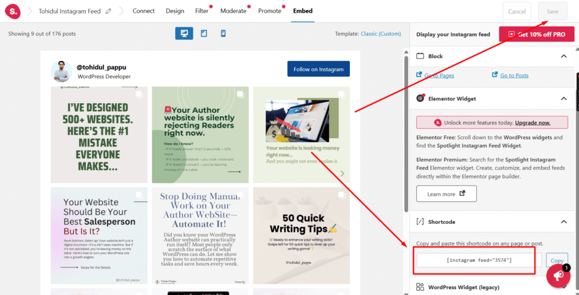Click the Spotlight logo icon
This screenshot has width=579, height=295.
[12, 11]
